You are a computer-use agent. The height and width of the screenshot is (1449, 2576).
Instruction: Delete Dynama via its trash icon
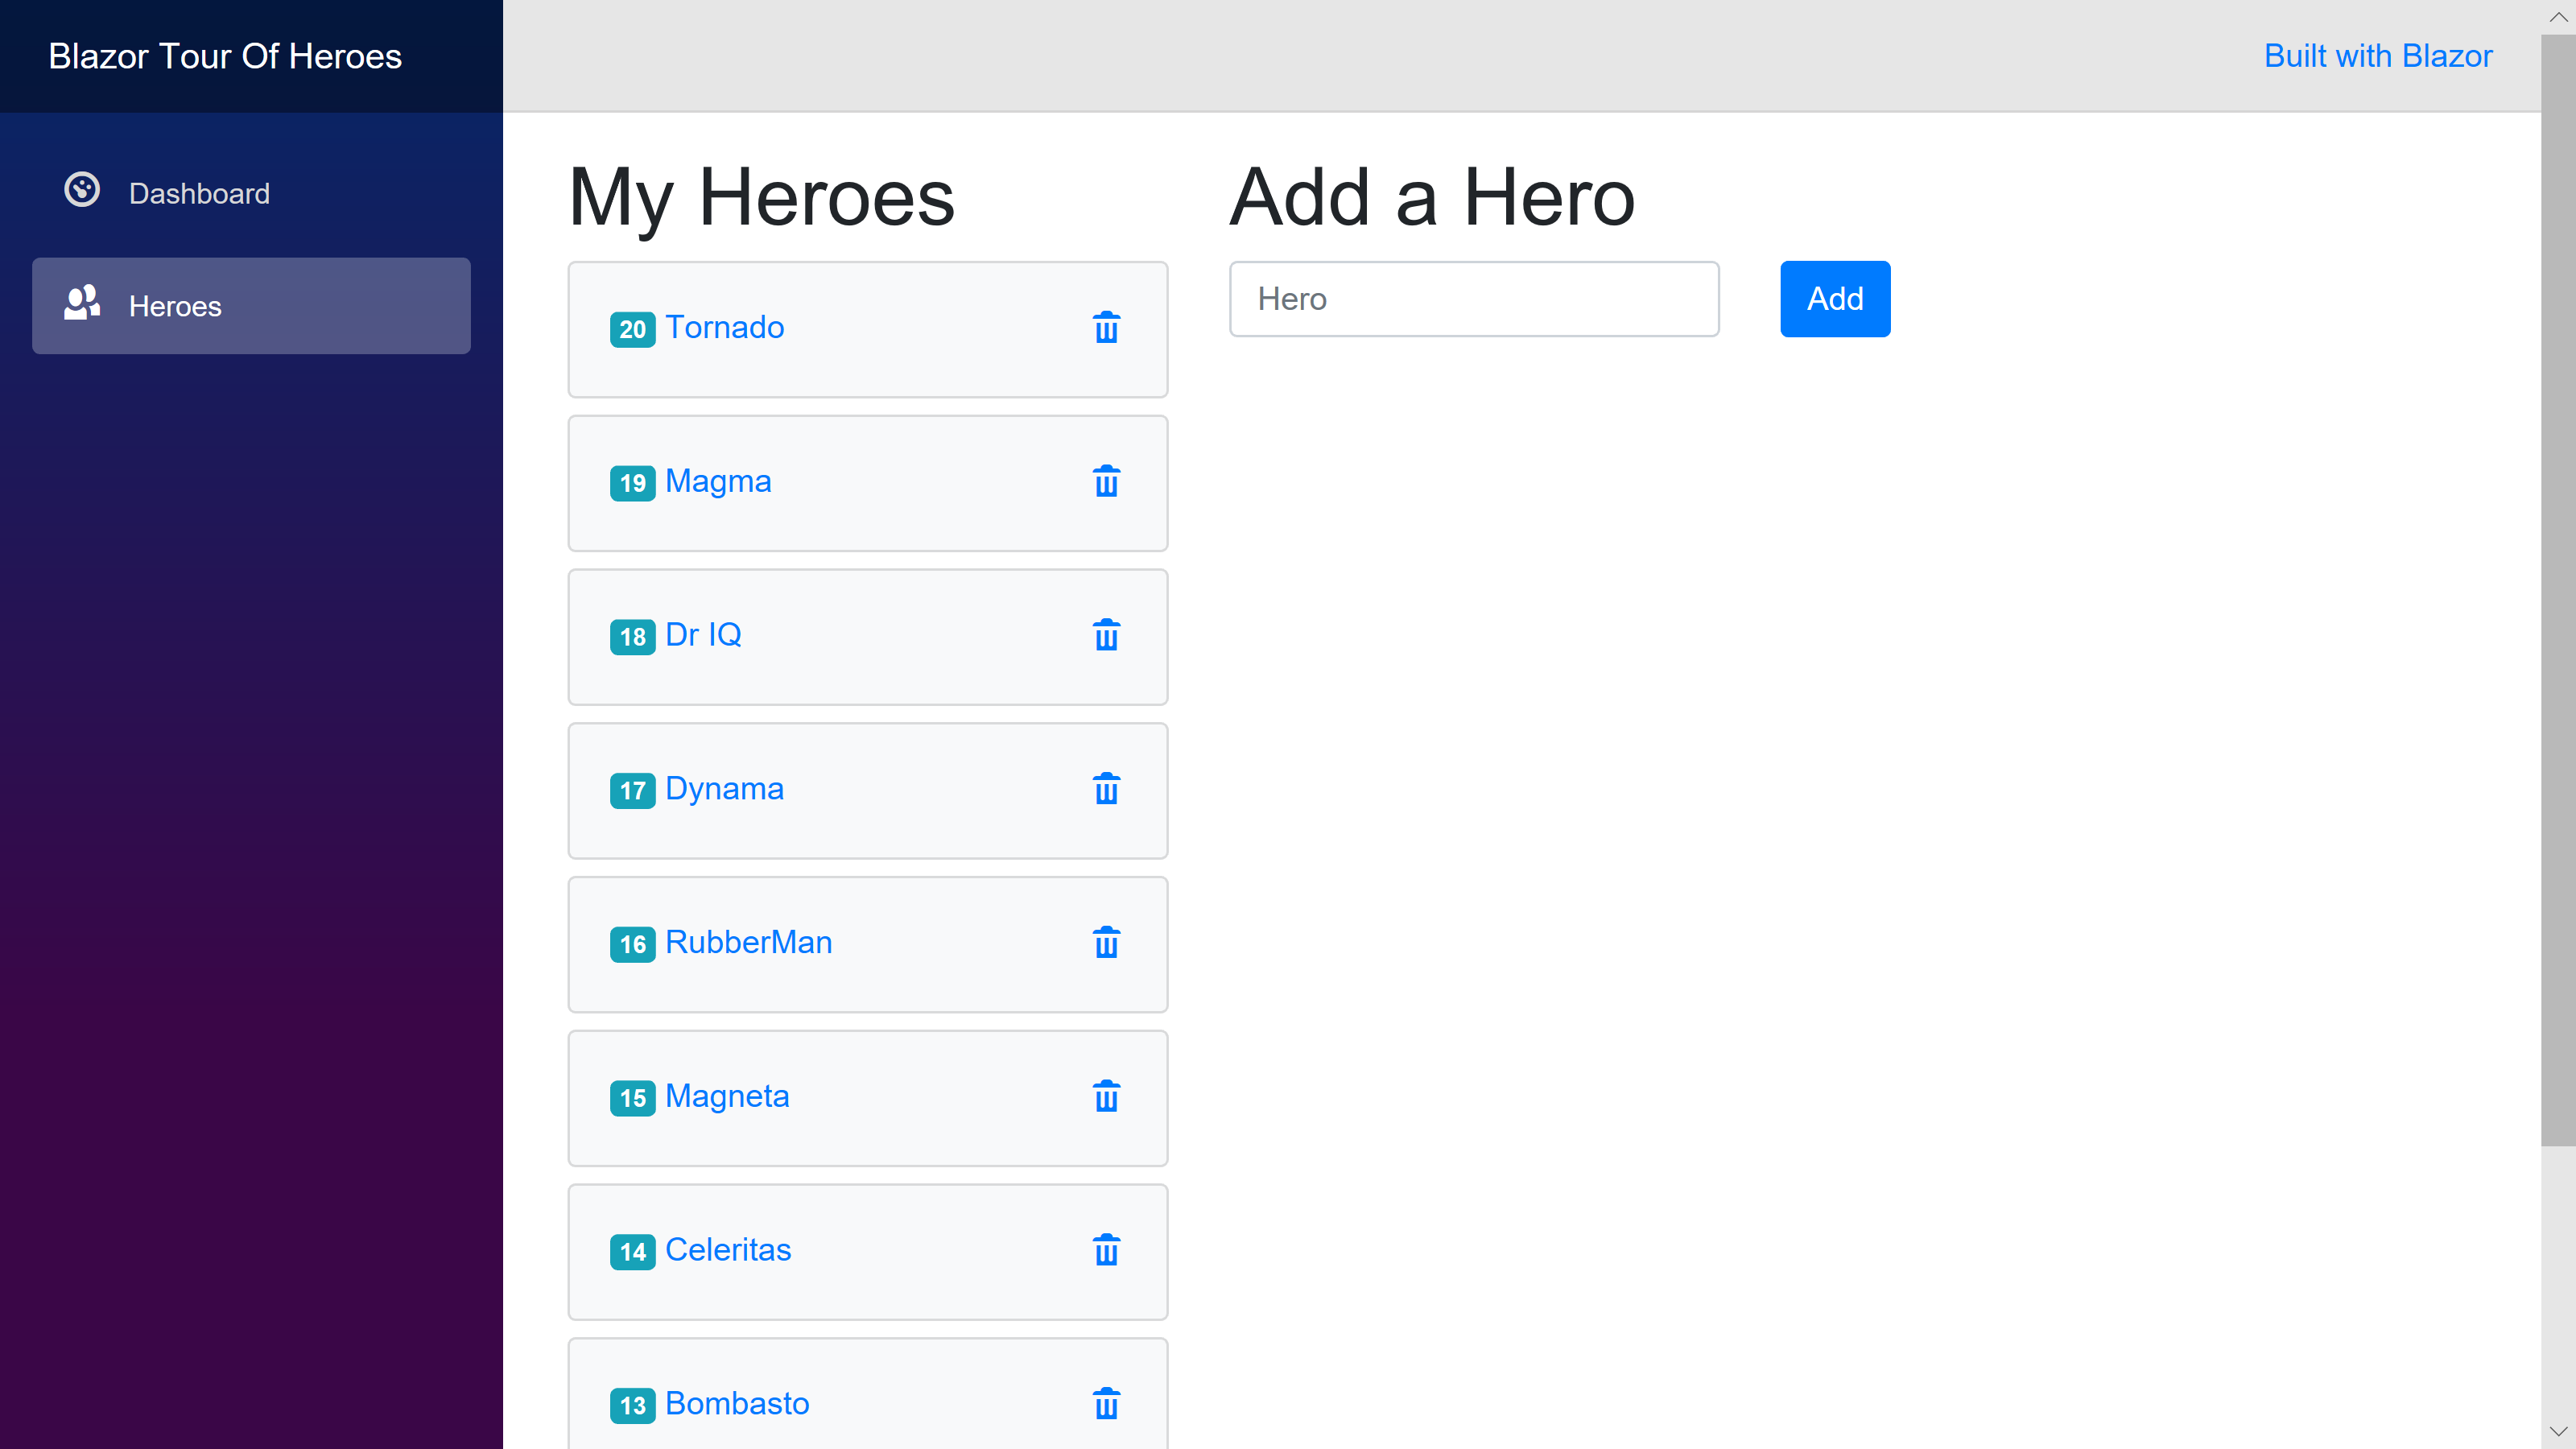[1106, 789]
